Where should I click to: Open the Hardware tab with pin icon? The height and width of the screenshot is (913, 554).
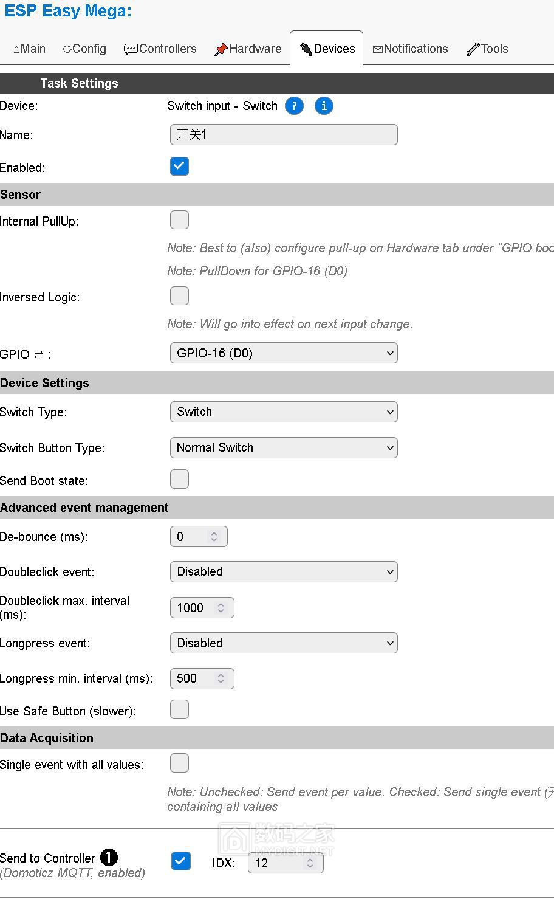point(248,49)
